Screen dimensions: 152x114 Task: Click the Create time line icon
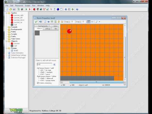click(54, 9)
